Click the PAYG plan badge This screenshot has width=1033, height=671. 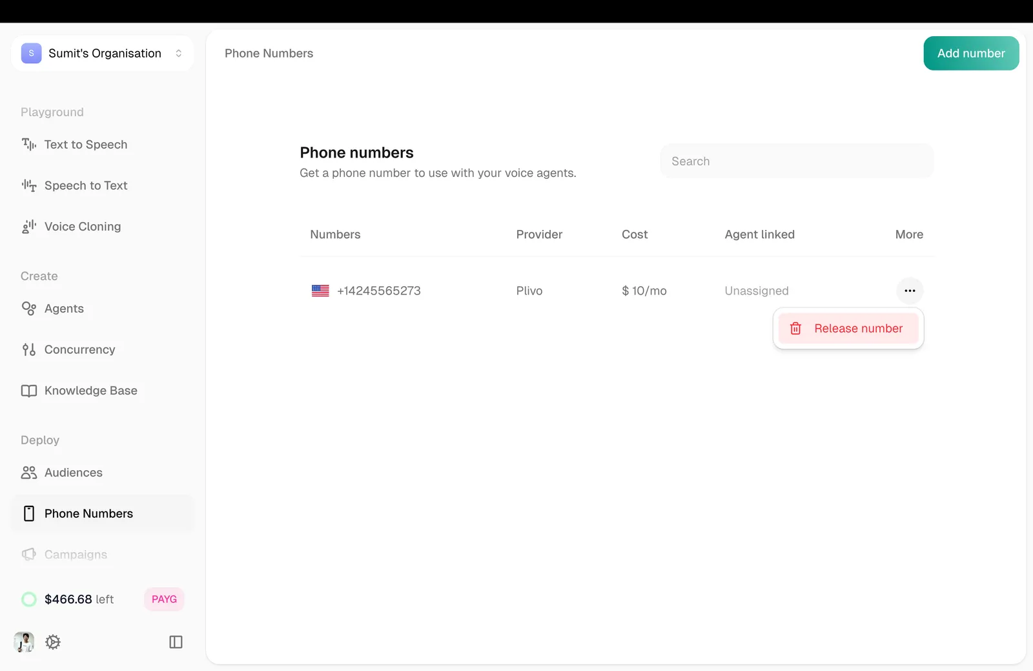[164, 599]
